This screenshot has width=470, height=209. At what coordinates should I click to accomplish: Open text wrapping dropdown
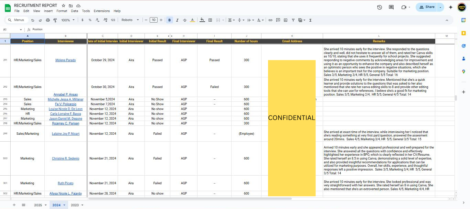[251, 20]
